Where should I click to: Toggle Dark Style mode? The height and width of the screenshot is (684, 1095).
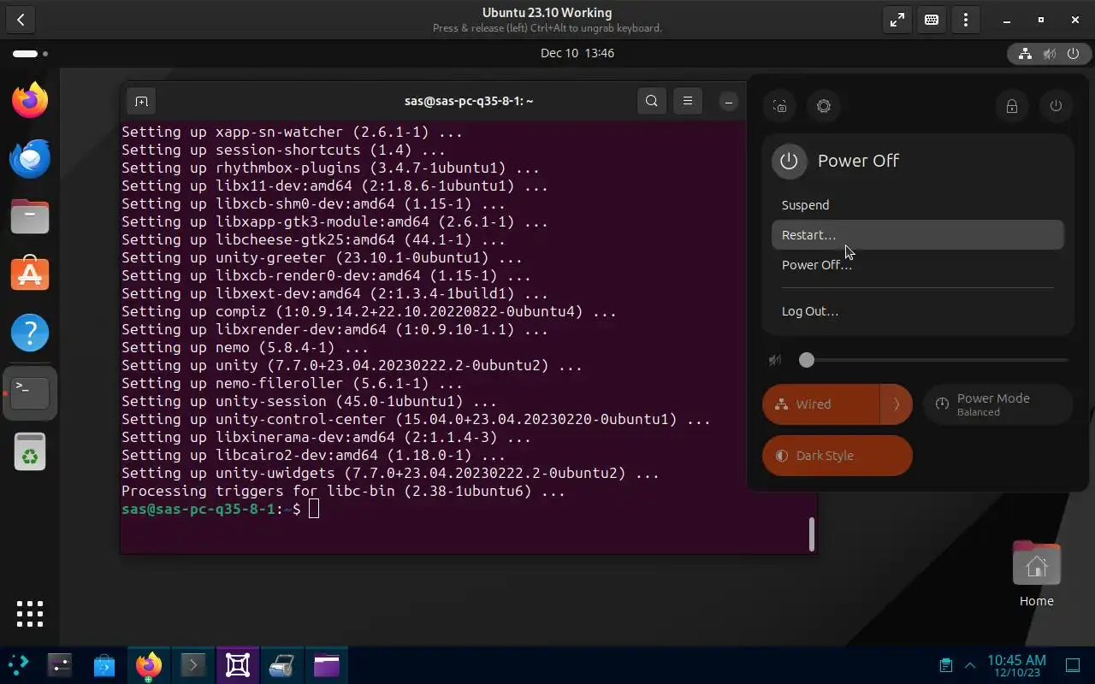pyautogui.click(x=838, y=456)
